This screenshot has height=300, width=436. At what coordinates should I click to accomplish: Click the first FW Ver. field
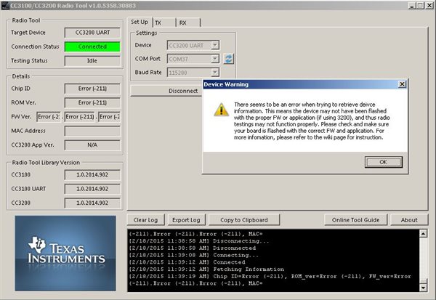coord(49,117)
